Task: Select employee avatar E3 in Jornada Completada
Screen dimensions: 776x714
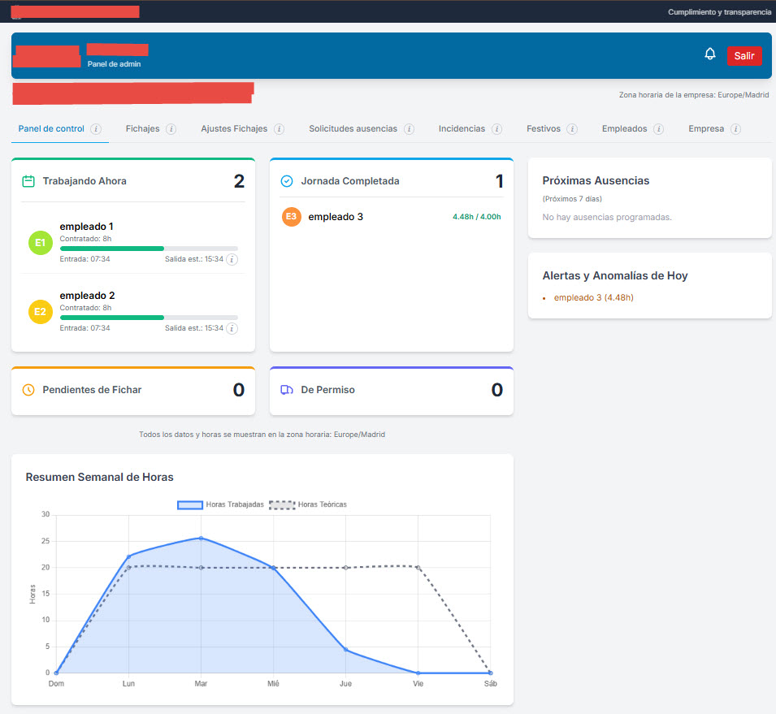Action: click(291, 217)
